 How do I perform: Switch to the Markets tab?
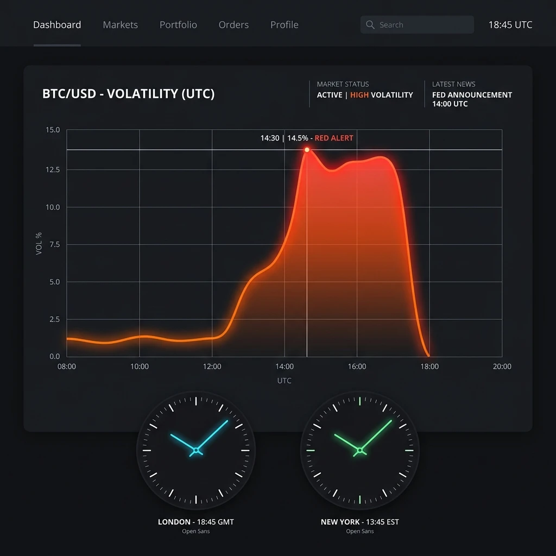[120, 25]
